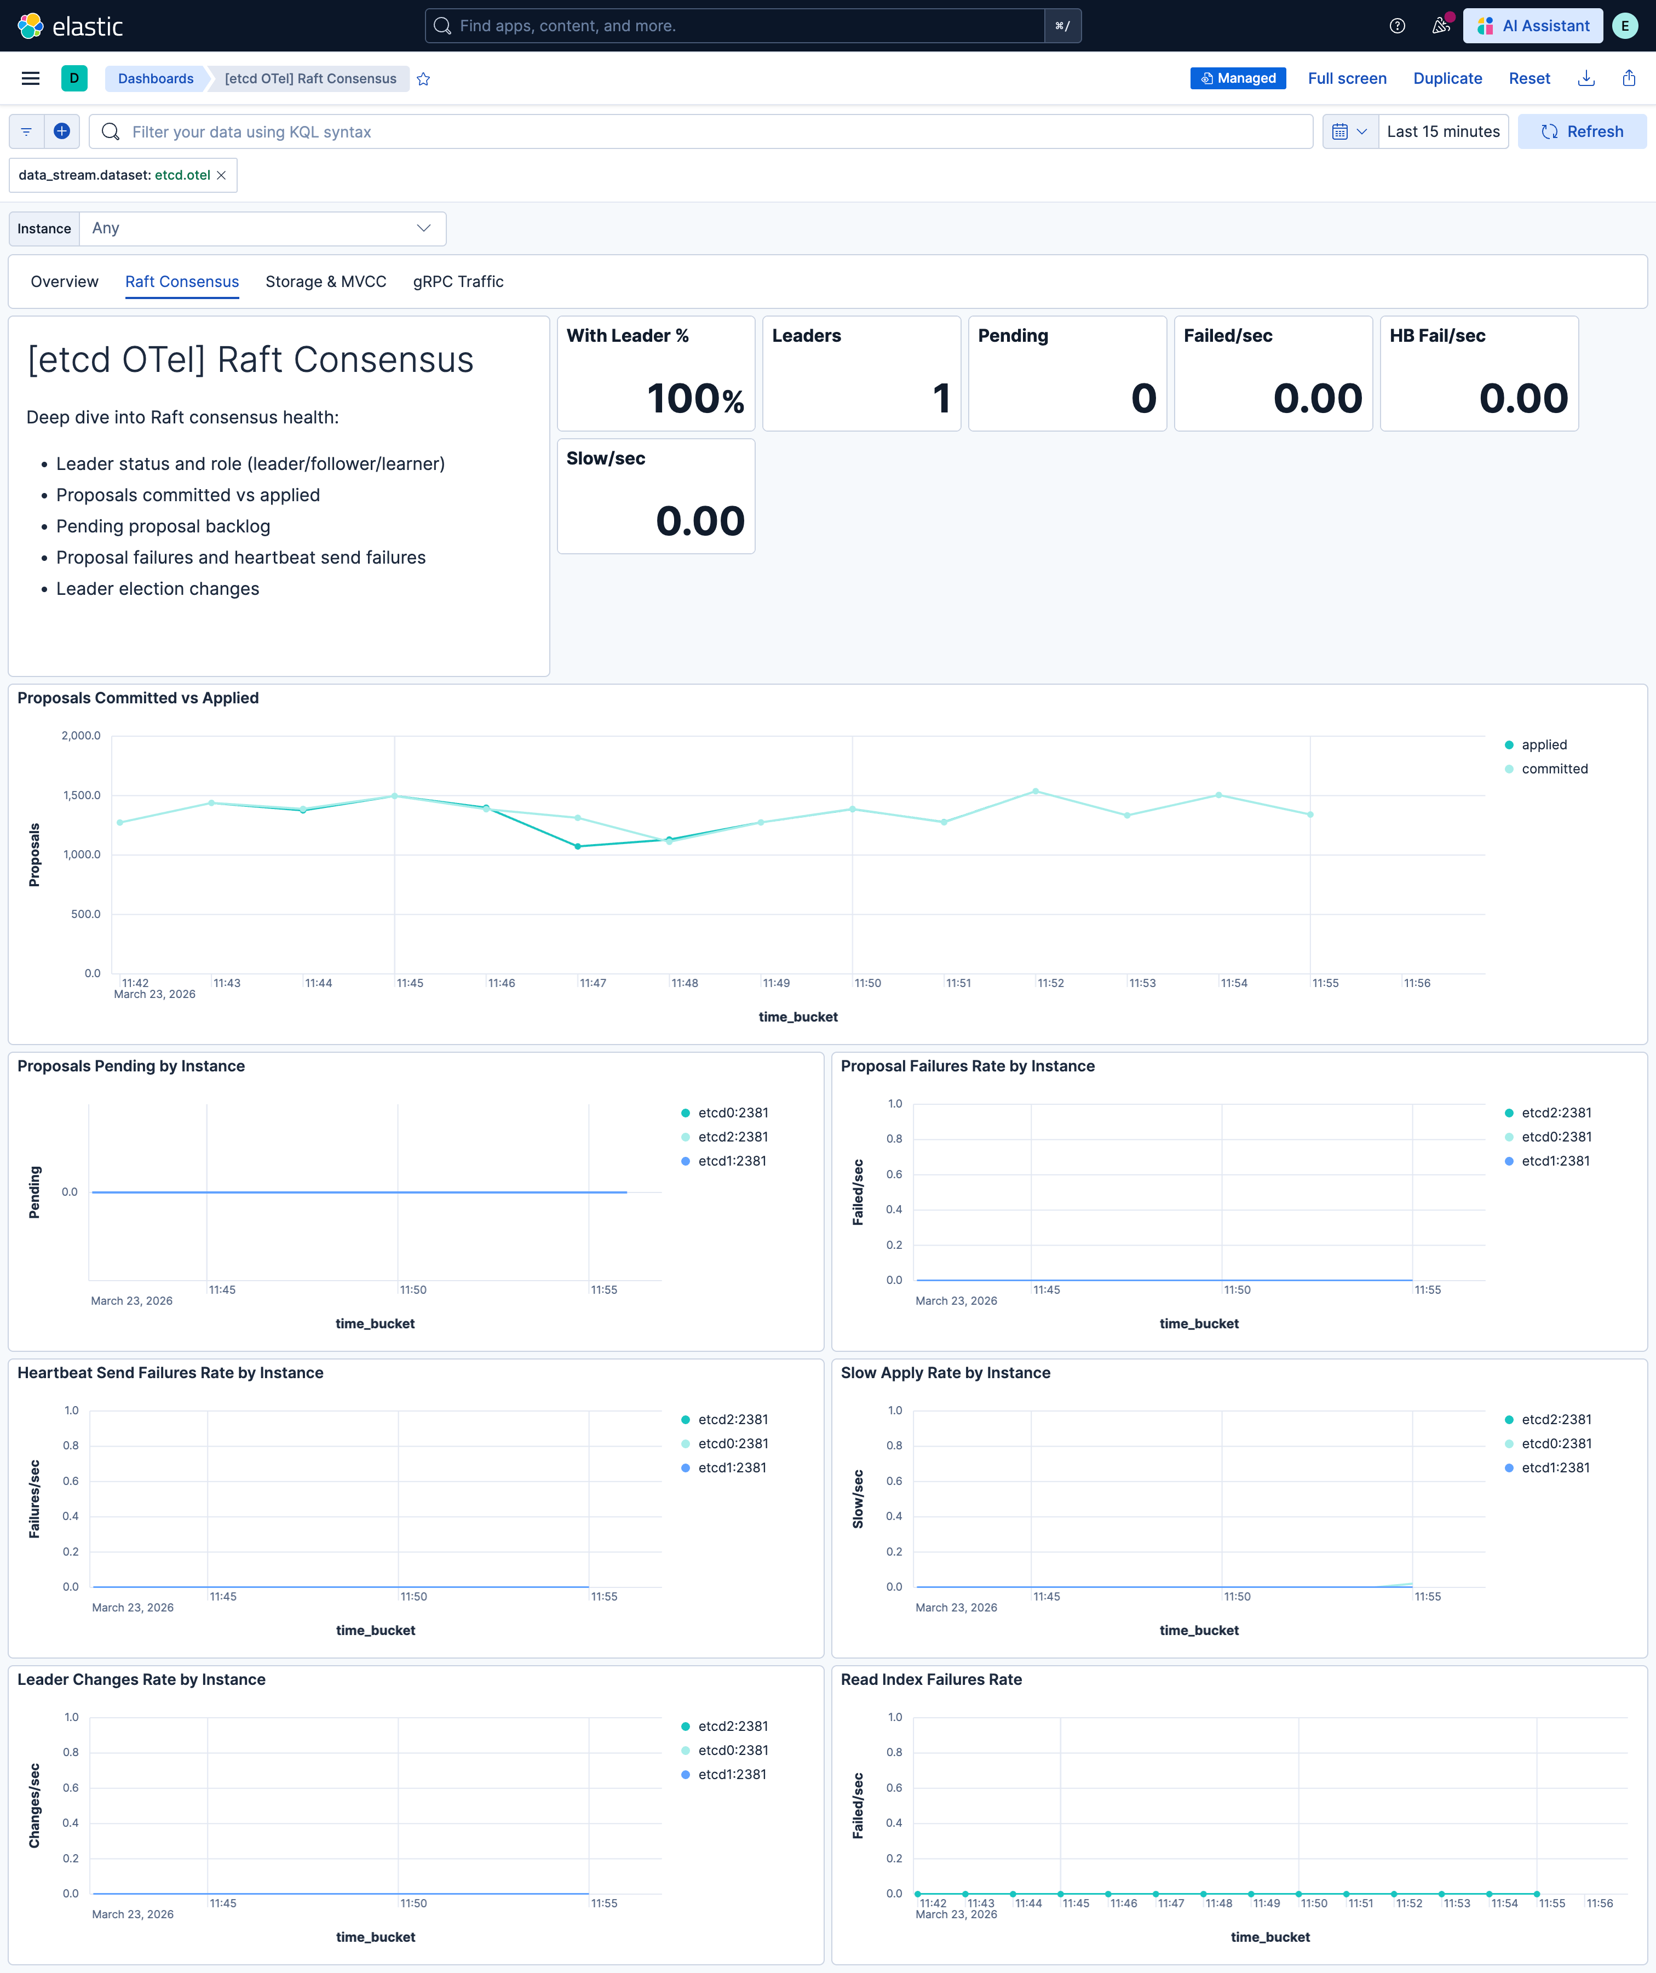Refresh the dashboard data
The width and height of the screenshot is (1656, 1973).
click(x=1582, y=131)
